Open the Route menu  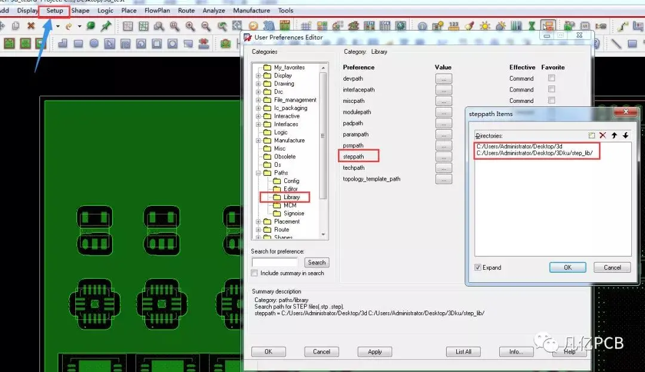point(186,11)
